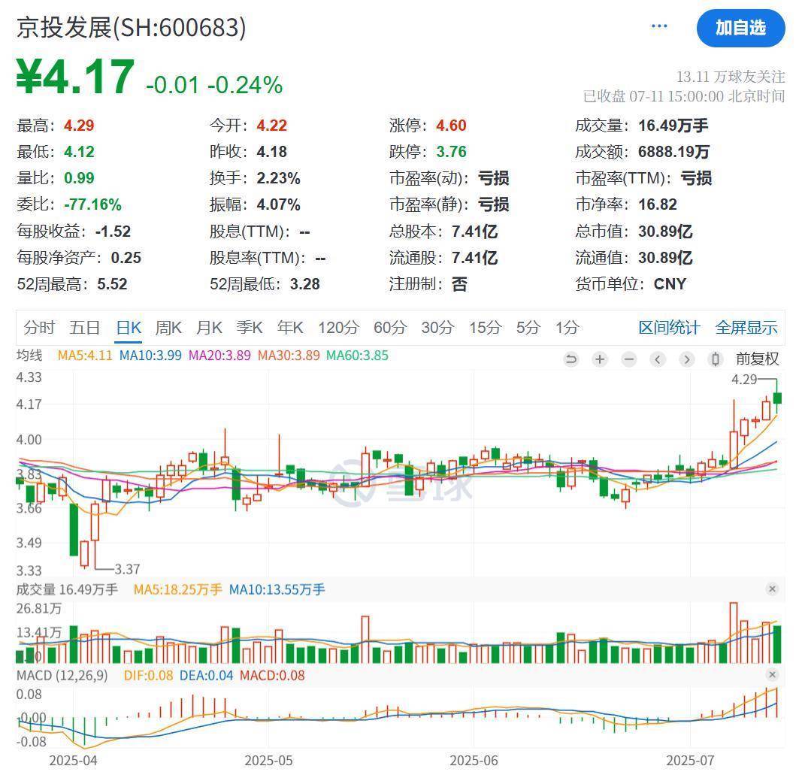
Task: Switch to the 15分 chart tab
Action: click(486, 328)
